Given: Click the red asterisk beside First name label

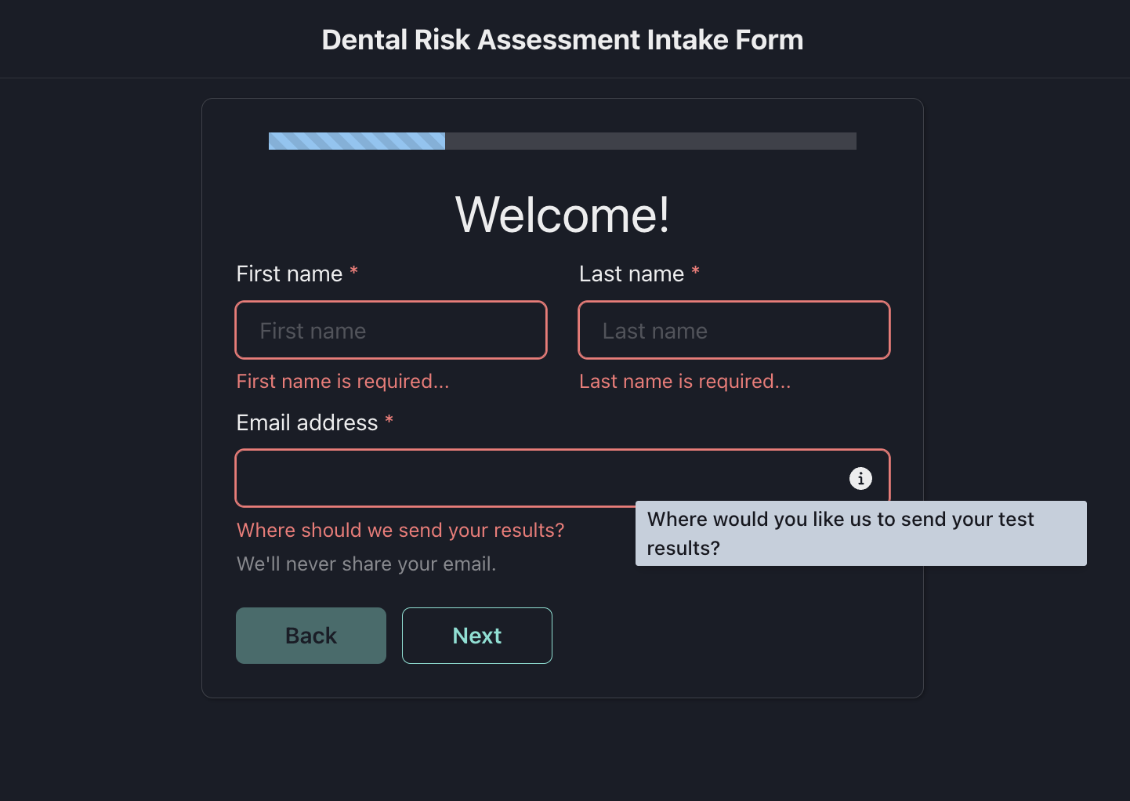Looking at the screenshot, I should coord(354,271).
